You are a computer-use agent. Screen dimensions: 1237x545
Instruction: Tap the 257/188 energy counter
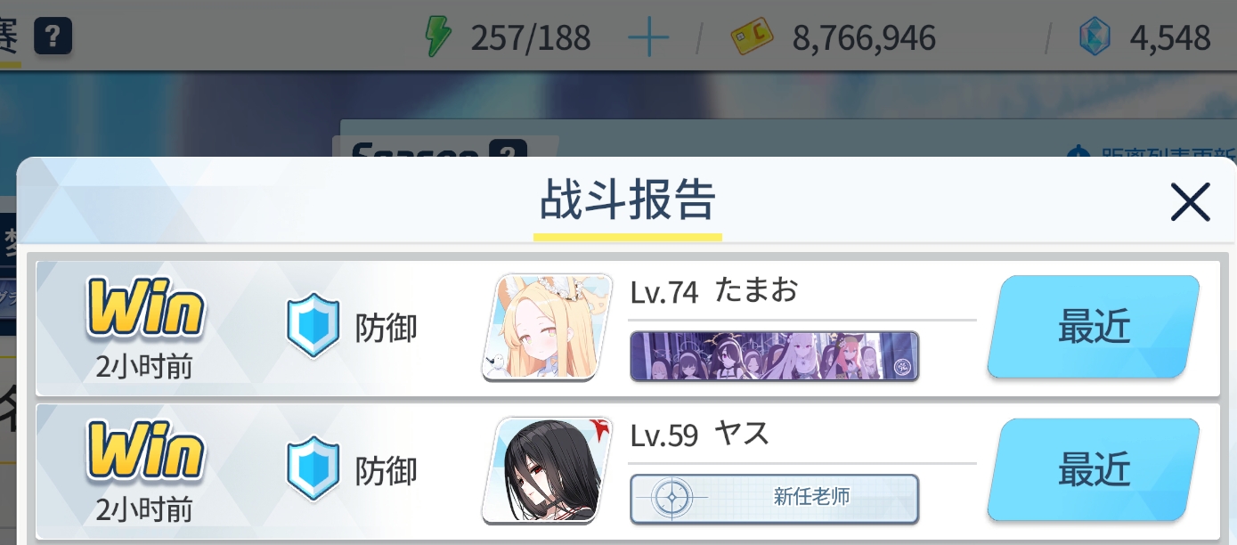(530, 37)
